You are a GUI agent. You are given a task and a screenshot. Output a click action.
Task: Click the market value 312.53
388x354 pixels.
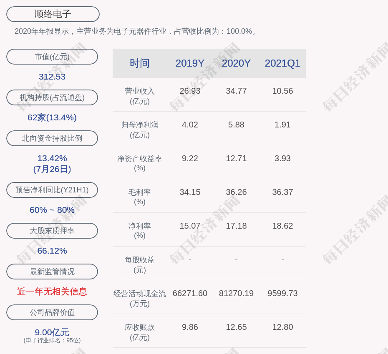point(52,77)
